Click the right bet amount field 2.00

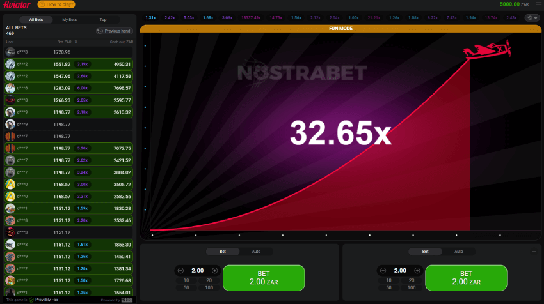pyautogui.click(x=400, y=271)
